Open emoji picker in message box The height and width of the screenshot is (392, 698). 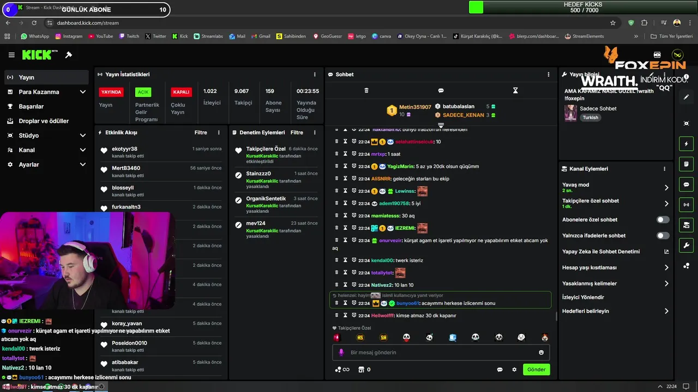click(541, 352)
